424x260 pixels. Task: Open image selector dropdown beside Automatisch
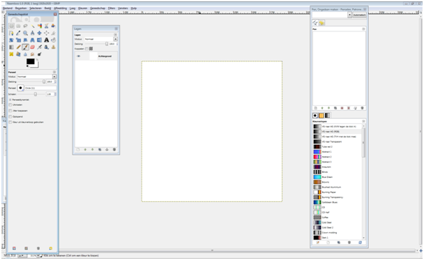click(349, 15)
